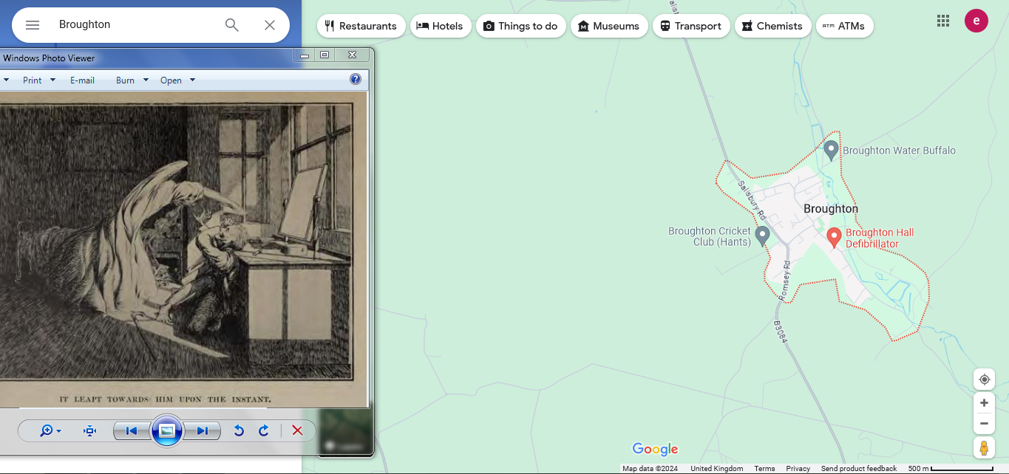Viewport: 1009px width, 474px height.
Task: Open the Print menu in Photo Viewer
Action: pos(33,80)
